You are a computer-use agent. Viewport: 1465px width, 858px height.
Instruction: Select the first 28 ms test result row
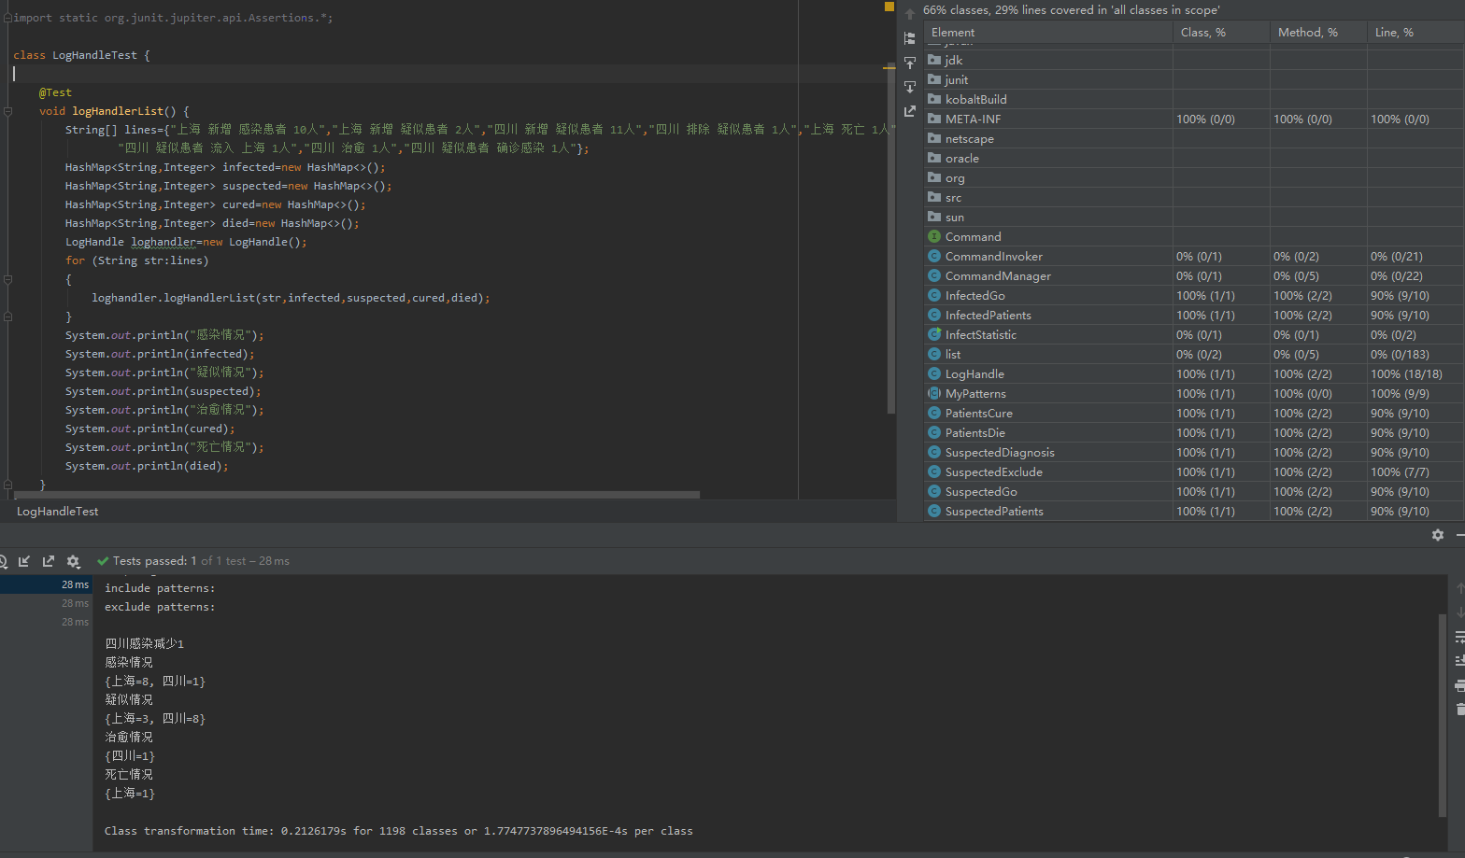point(47,584)
